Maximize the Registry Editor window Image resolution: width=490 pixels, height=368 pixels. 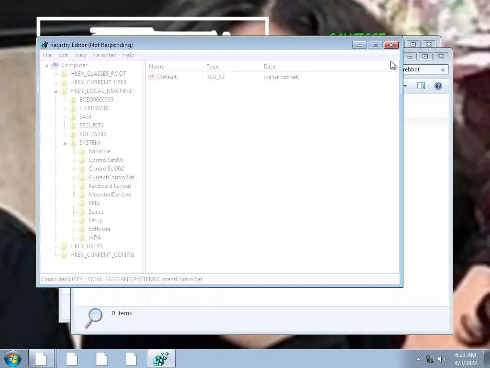point(375,45)
